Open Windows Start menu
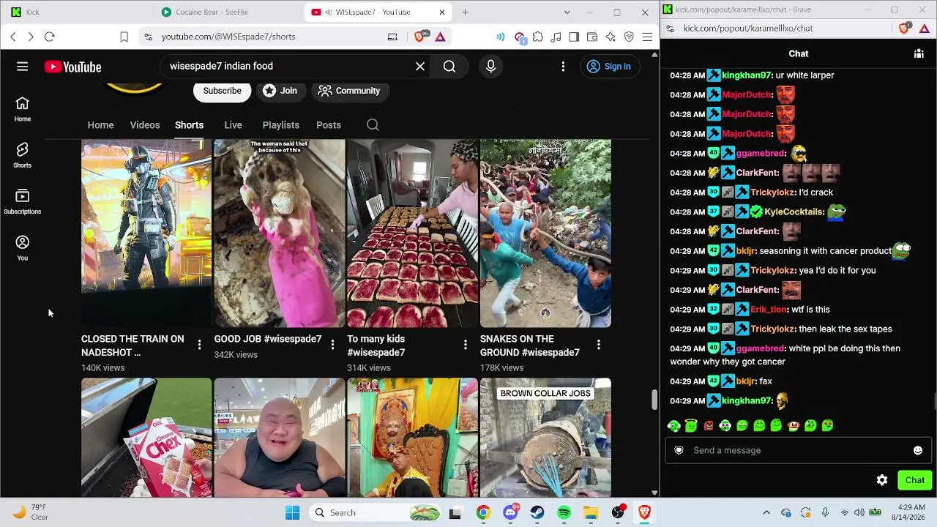This screenshot has width=937, height=527. tap(292, 512)
